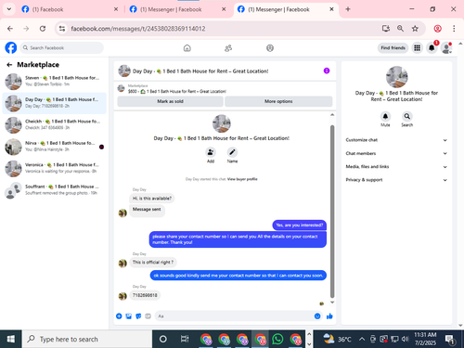The width and height of the screenshot is (464, 348).
Task: Open Chrome zoom magnifier icon
Action: click(400, 29)
